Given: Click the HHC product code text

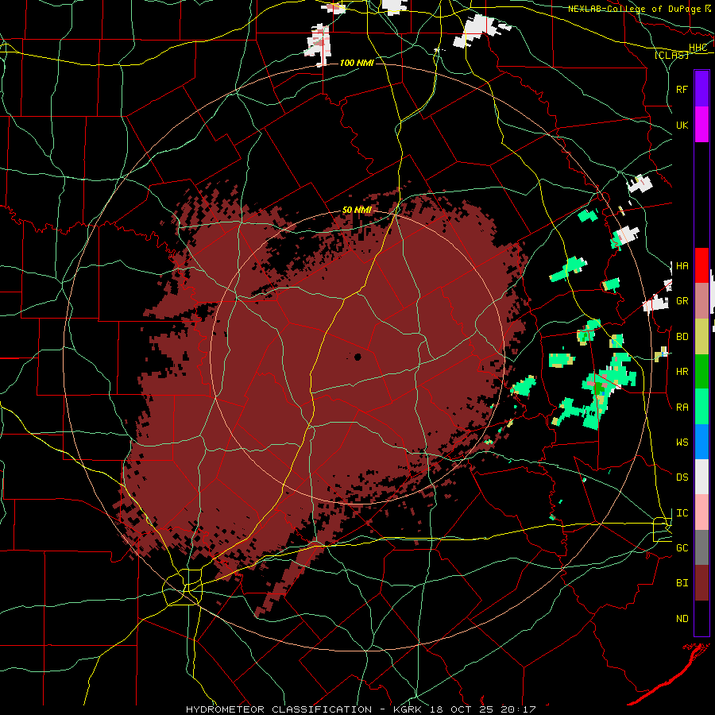Looking at the screenshot, I should (x=698, y=48).
